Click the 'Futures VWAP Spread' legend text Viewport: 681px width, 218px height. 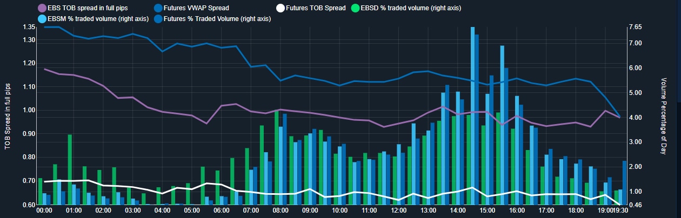coord(196,8)
